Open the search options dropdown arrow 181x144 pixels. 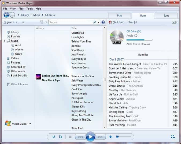[99, 22]
